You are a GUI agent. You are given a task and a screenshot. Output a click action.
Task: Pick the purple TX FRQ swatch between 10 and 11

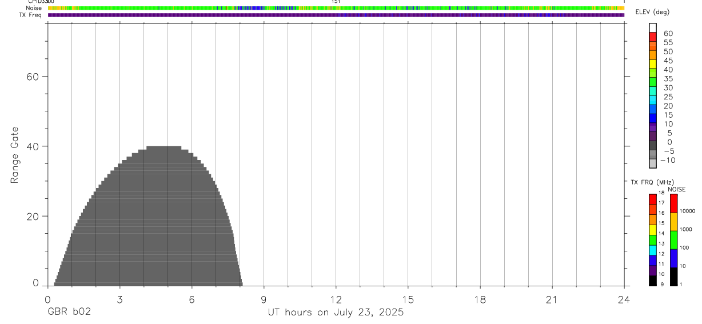click(653, 271)
